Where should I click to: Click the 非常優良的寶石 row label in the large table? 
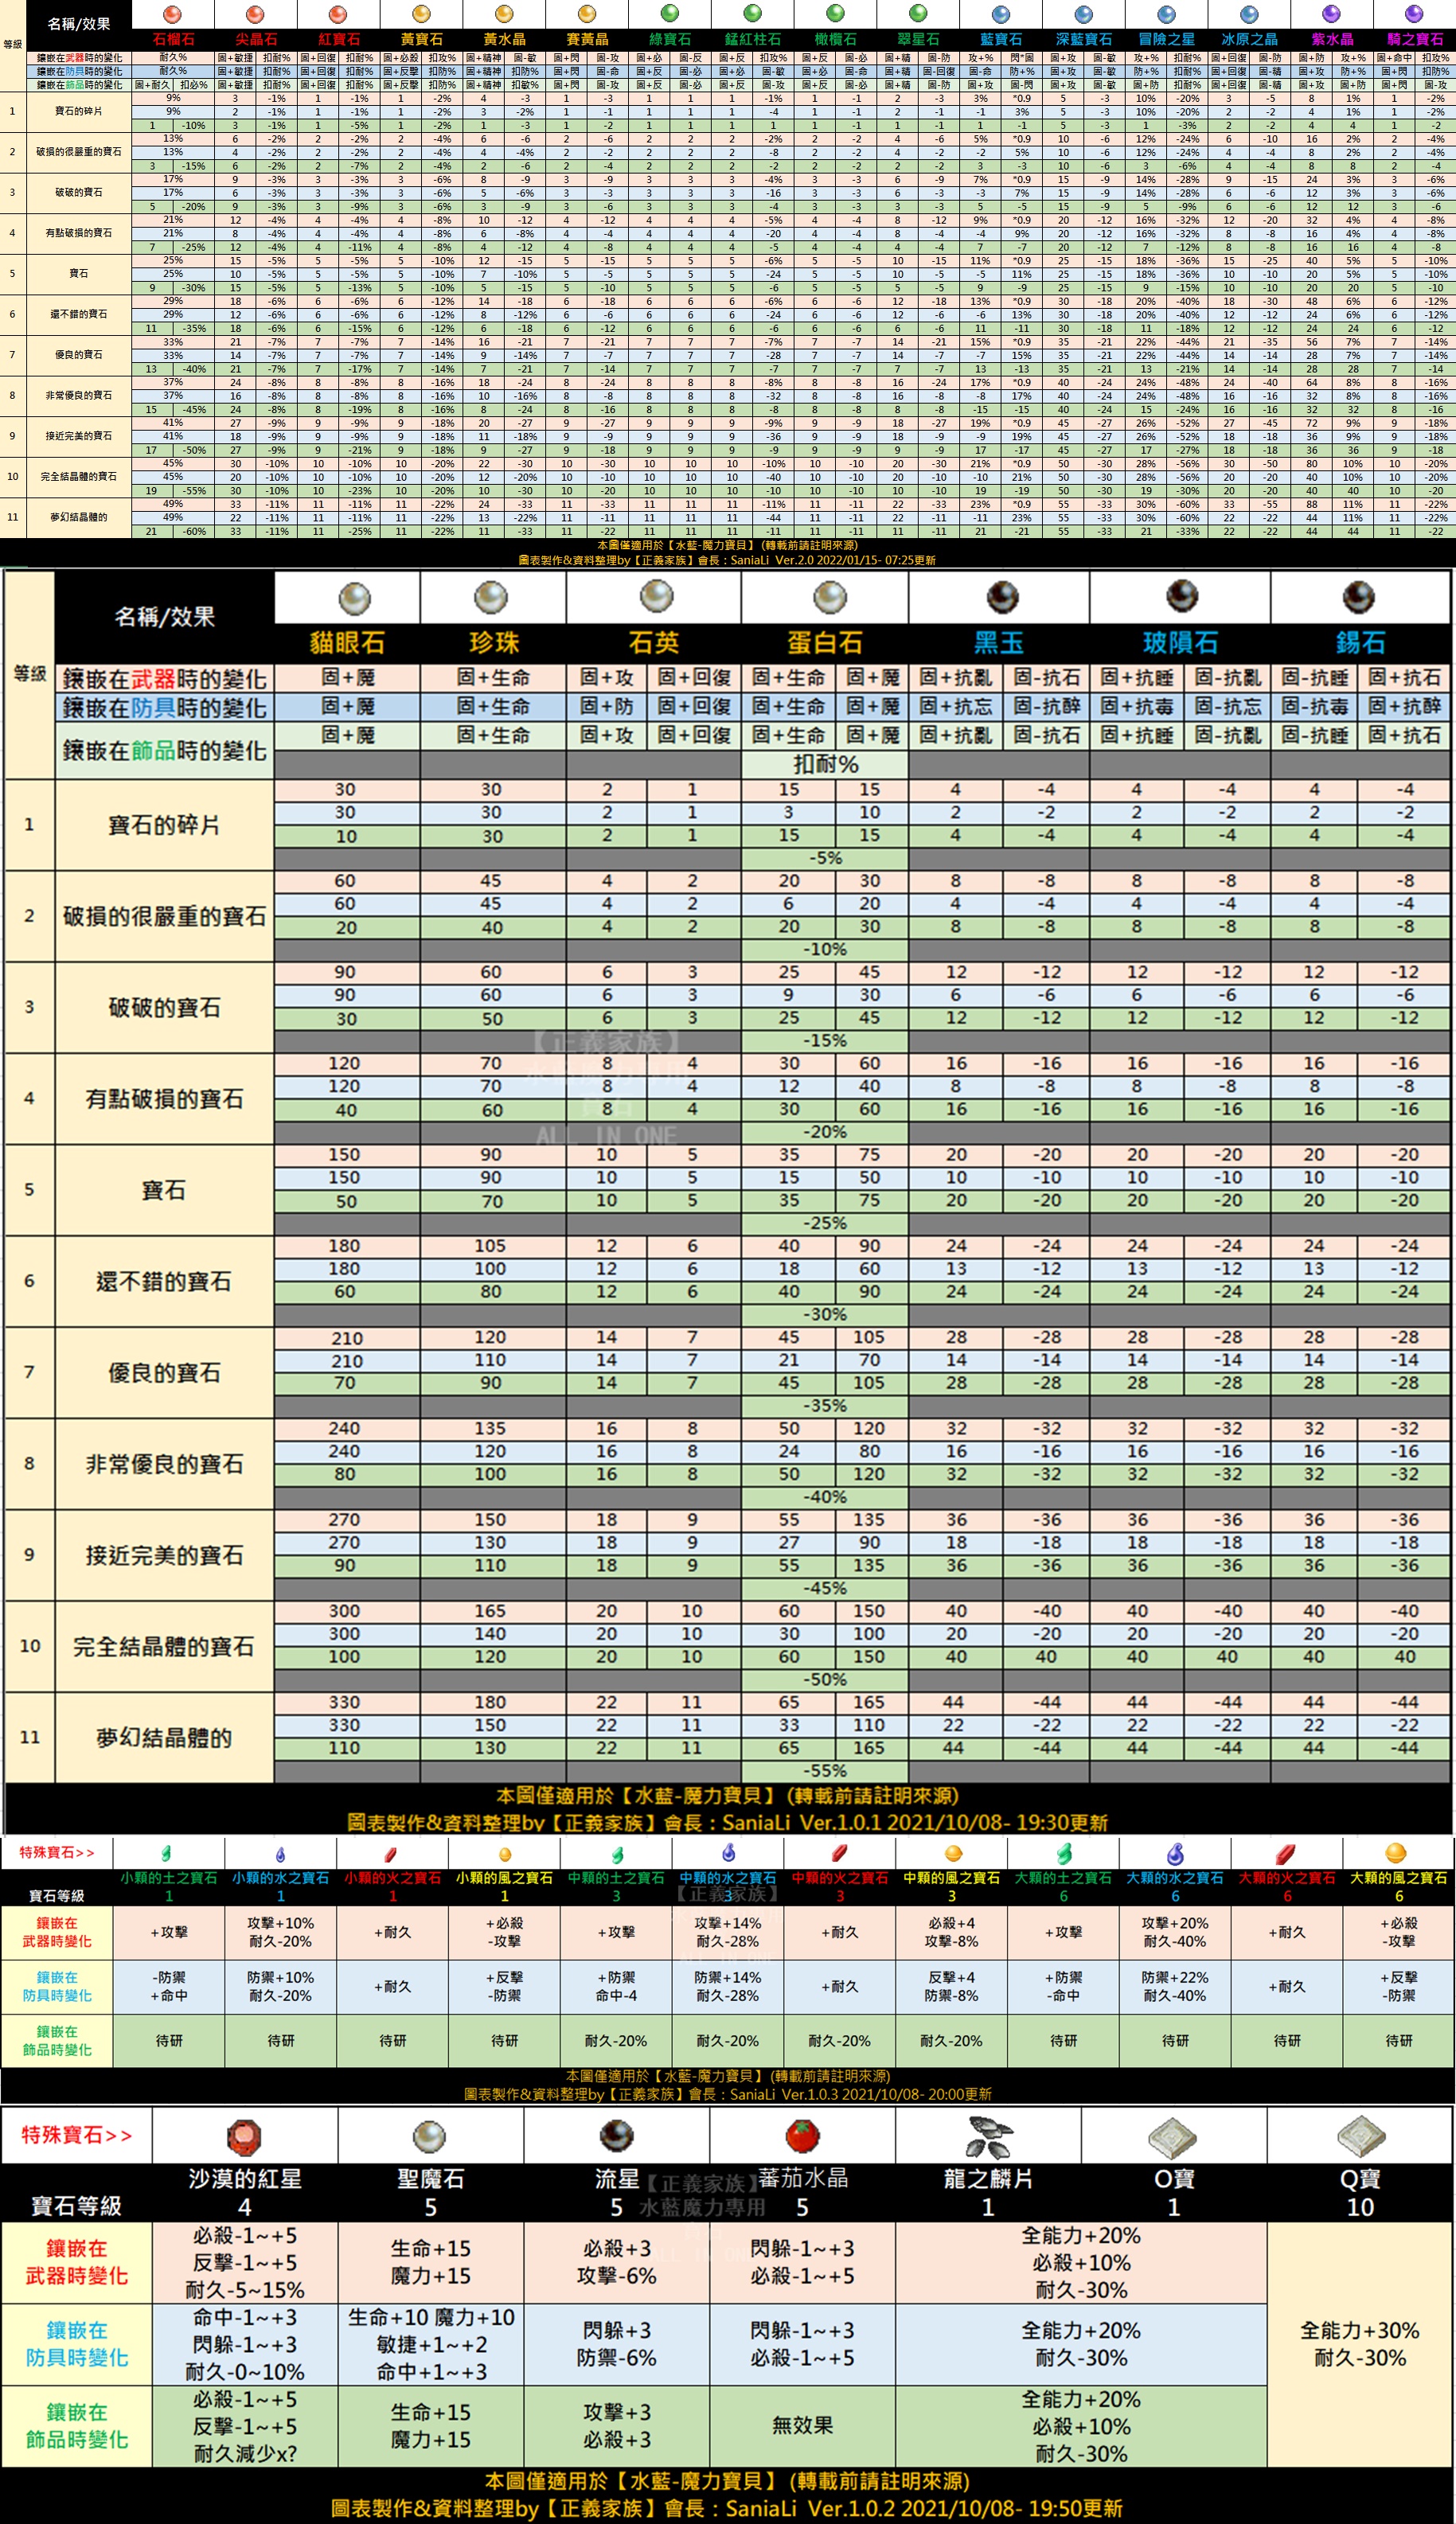click(x=164, y=1465)
